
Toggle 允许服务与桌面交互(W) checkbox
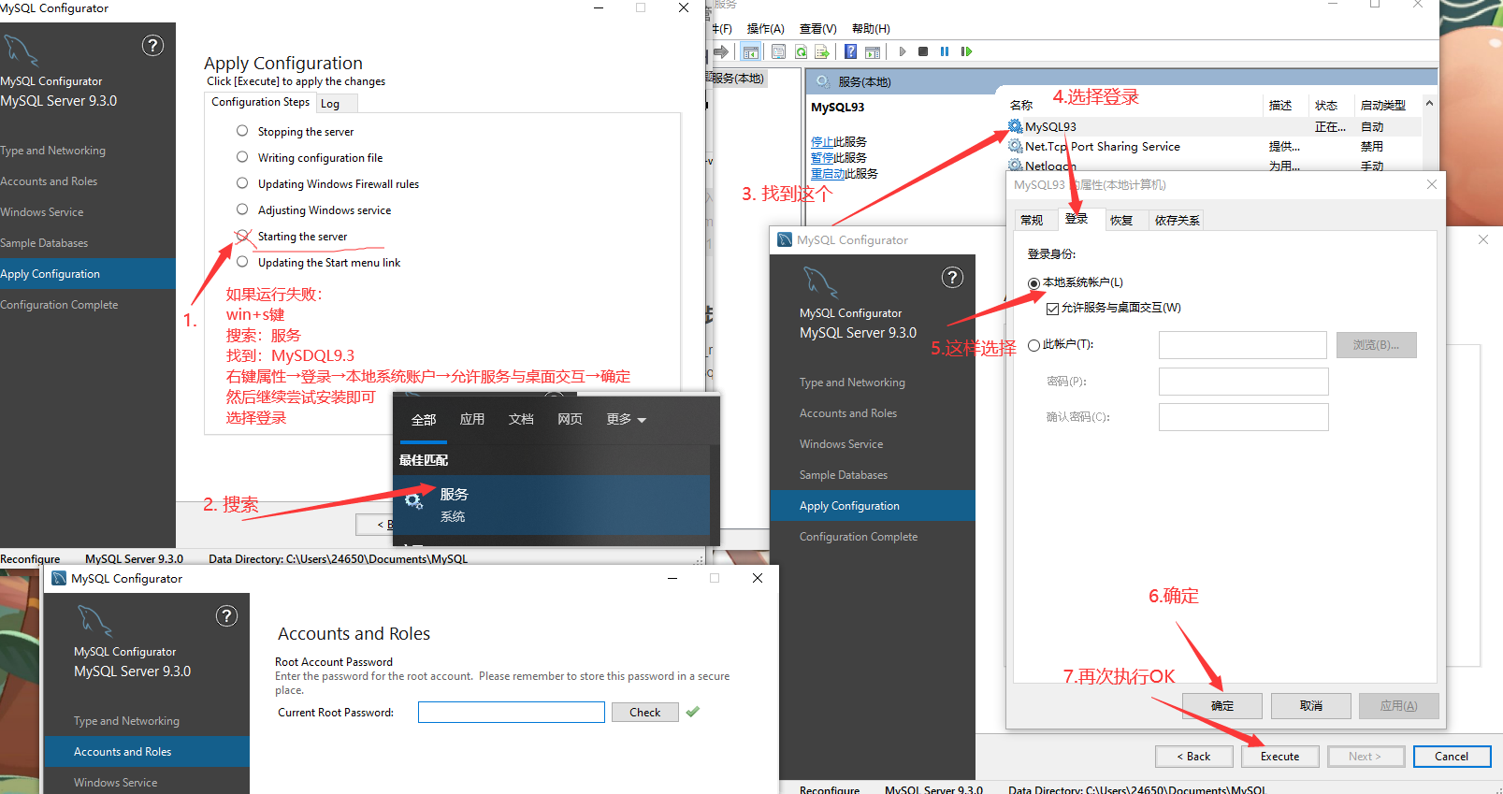1052,309
